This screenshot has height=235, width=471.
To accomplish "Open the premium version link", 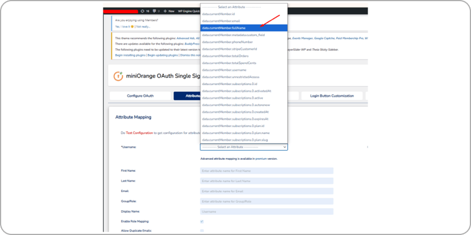I will (261, 159).
